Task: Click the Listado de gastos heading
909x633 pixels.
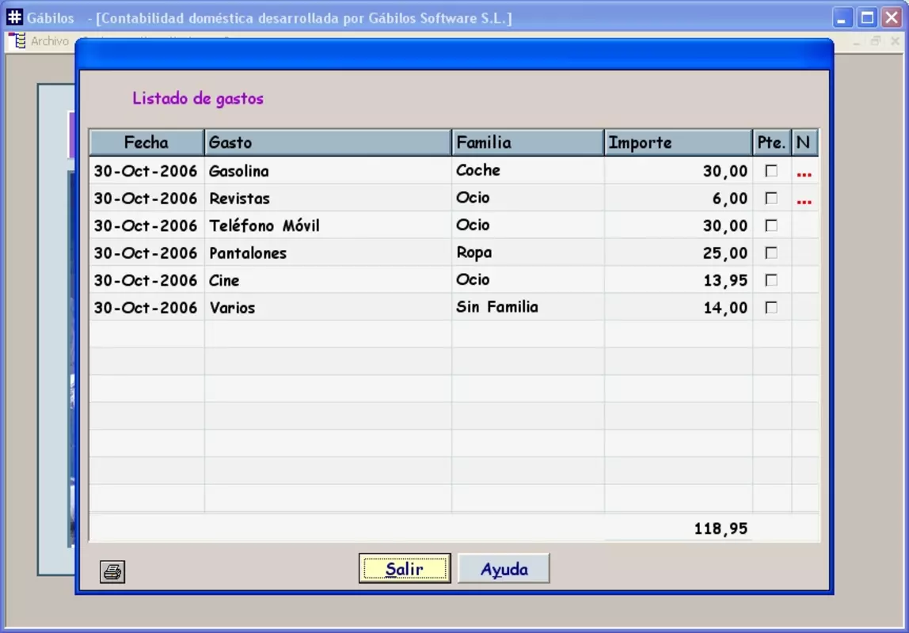Action: click(x=198, y=98)
